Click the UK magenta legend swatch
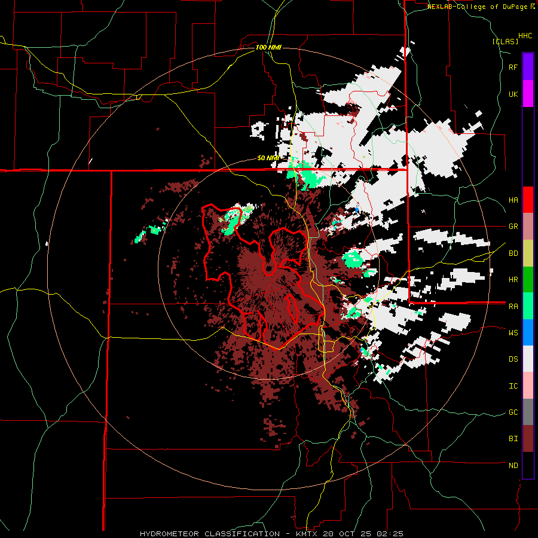This screenshot has height=538, width=538. [x=528, y=94]
